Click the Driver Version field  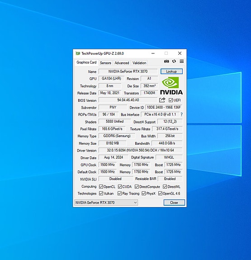pos(140,150)
